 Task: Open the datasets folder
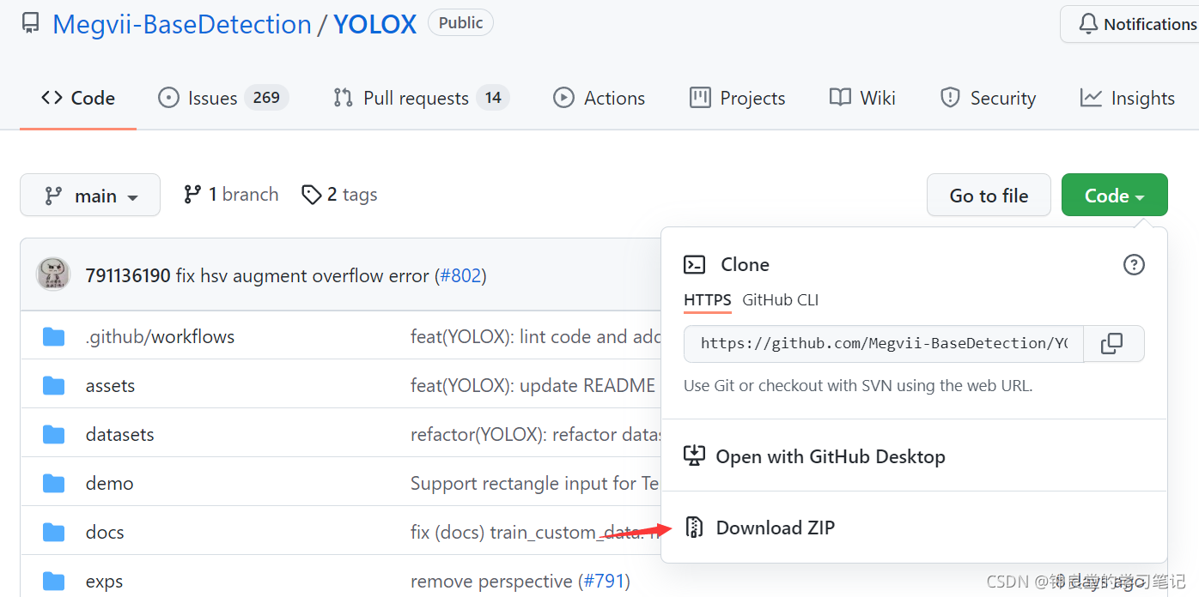119,434
